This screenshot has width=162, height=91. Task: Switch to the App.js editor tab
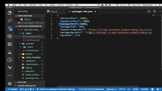(56, 11)
